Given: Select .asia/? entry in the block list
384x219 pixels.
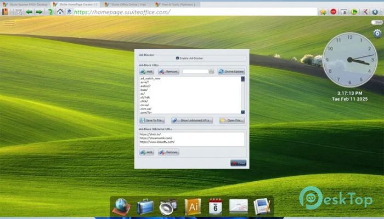Looking at the screenshot, I should (144, 82).
